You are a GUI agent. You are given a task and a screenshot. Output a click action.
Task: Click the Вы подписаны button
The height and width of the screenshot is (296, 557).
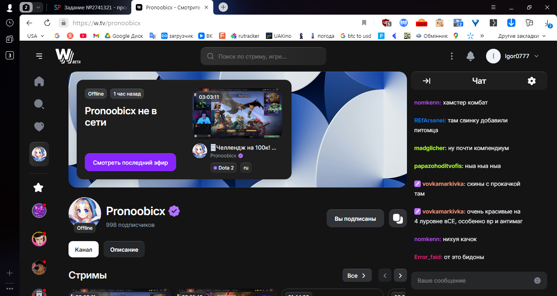point(355,219)
